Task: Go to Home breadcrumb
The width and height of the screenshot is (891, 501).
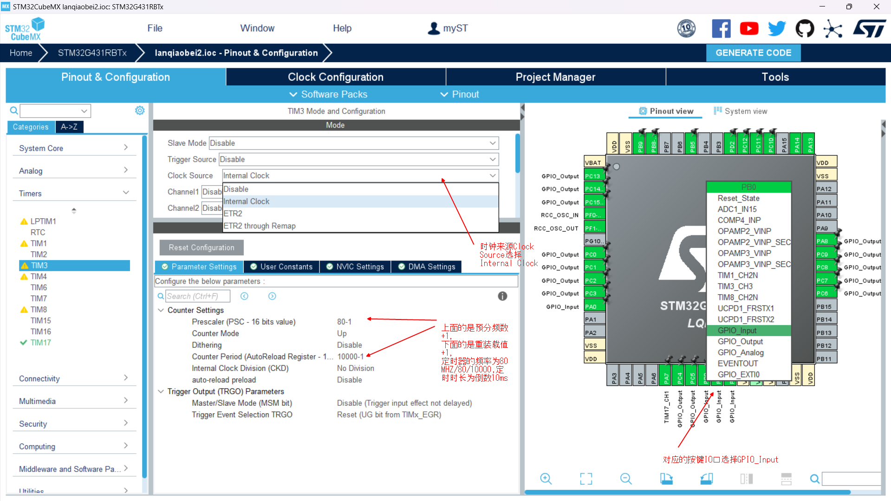Action: pyautogui.click(x=21, y=53)
